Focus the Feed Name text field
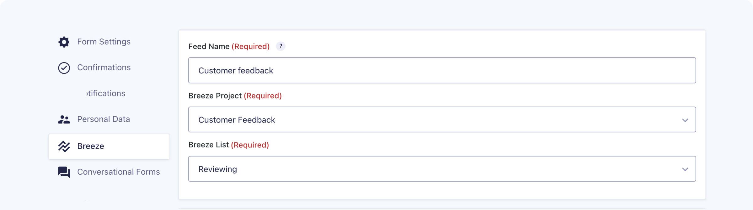 click(442, 70)
